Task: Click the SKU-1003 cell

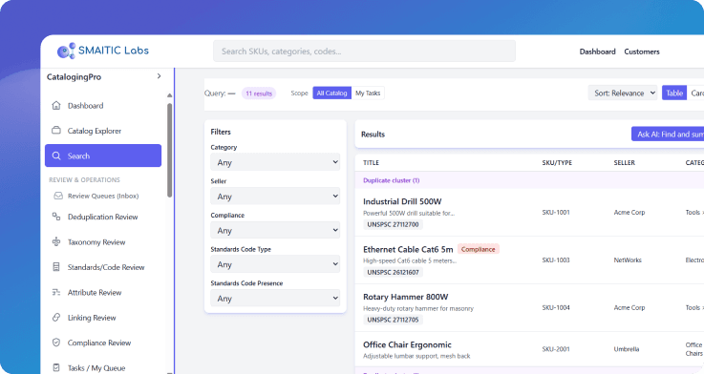Action: click(x=556, y=260)
